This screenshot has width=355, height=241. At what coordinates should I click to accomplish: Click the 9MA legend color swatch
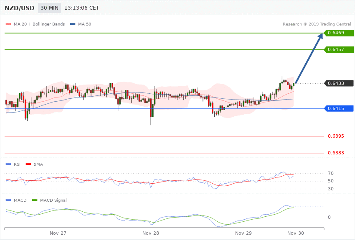(28, 164)
